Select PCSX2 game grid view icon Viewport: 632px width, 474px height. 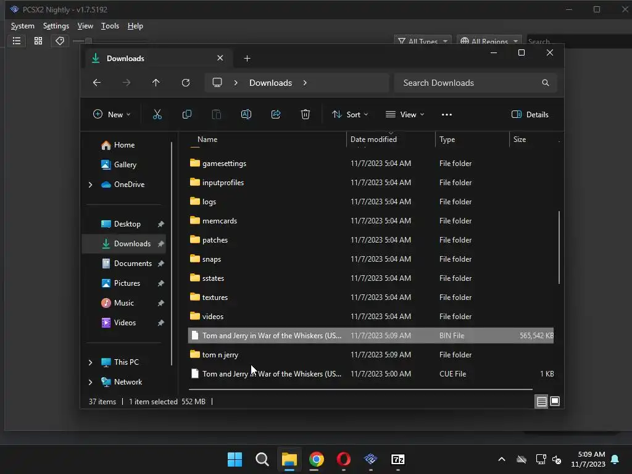pyautogui.click(x=38, y=41)
